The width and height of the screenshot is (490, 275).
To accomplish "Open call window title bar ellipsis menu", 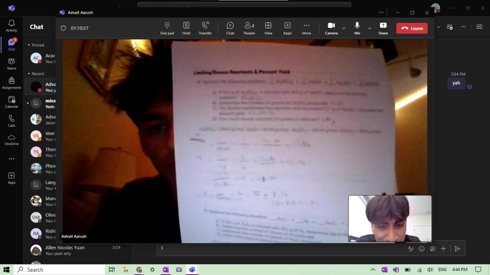I will coord(381,13).
